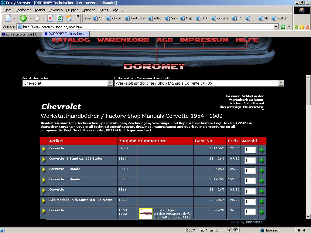Click yellow arrow for Corvette 54-62 row
This screenshot has height=233, width=311.
(44, 149)
